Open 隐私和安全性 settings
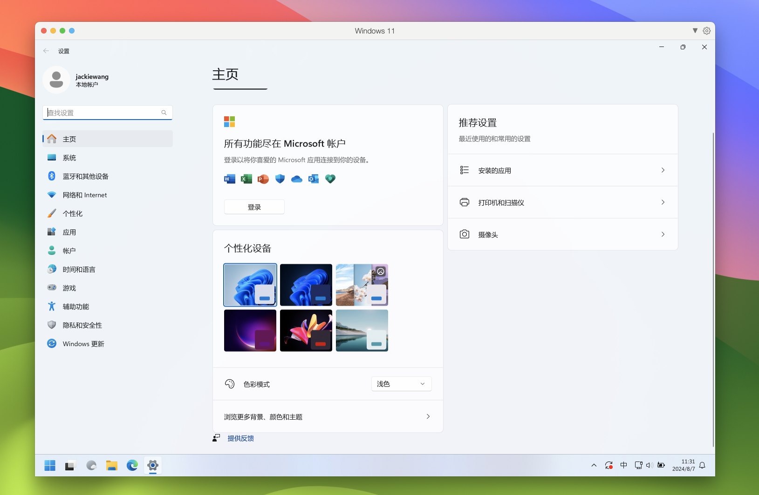759x495 pixels. [x=108, y=325]
